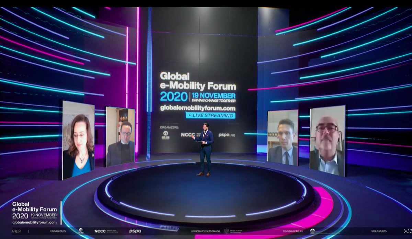412x239 pixels.
Task: Click the large '2020' on center screen
Action: 173,96
